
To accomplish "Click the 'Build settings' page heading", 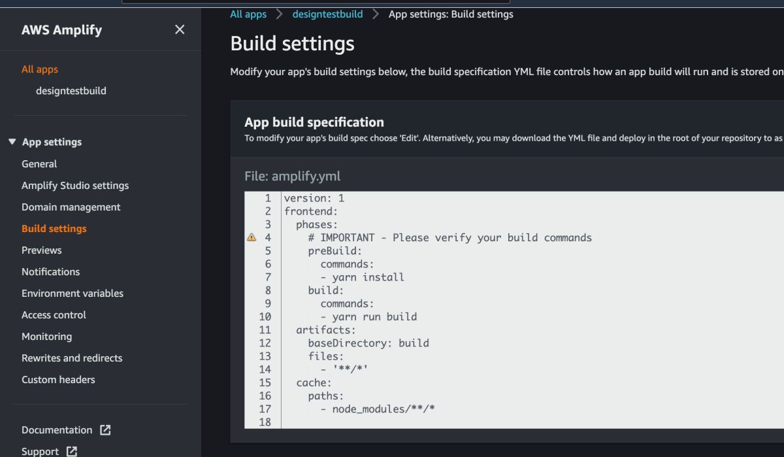I will point(293,44).
